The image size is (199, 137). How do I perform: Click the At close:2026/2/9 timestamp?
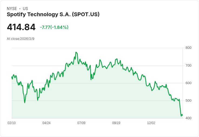[x=21, y=39]
